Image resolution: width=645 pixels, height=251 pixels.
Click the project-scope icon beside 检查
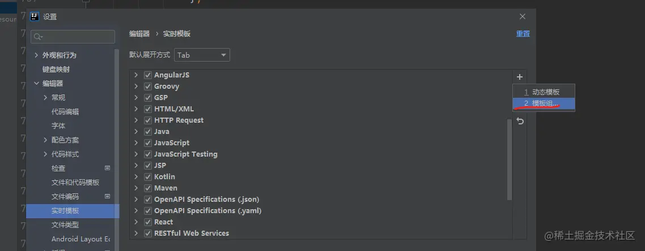tap(107, 168)
